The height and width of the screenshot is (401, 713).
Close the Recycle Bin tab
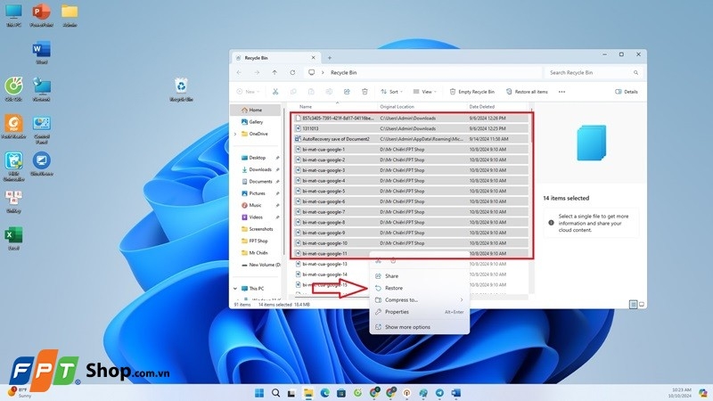tap(313, 58)
